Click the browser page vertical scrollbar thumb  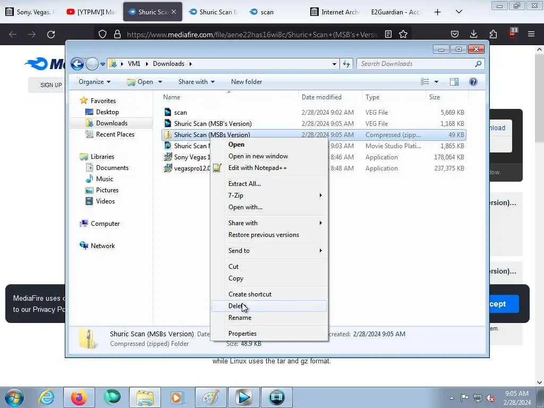pyautogui.click(x=539, y=98)
